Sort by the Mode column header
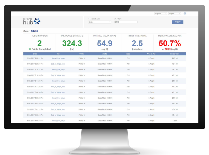The height and width of the screenshot is (155, 209). click(128, 54)
